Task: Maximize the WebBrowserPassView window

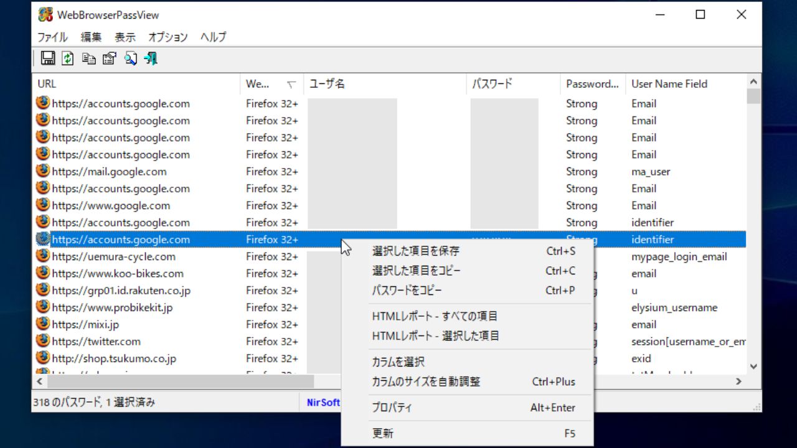Action: tap(700, 14)
